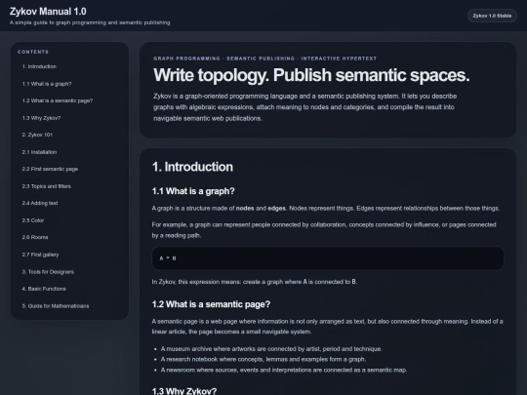Image resolution: width=527 pixels, height=395 pixels.
Task: Open the '4. Basic Functions' section link
Action: [44, 289]
